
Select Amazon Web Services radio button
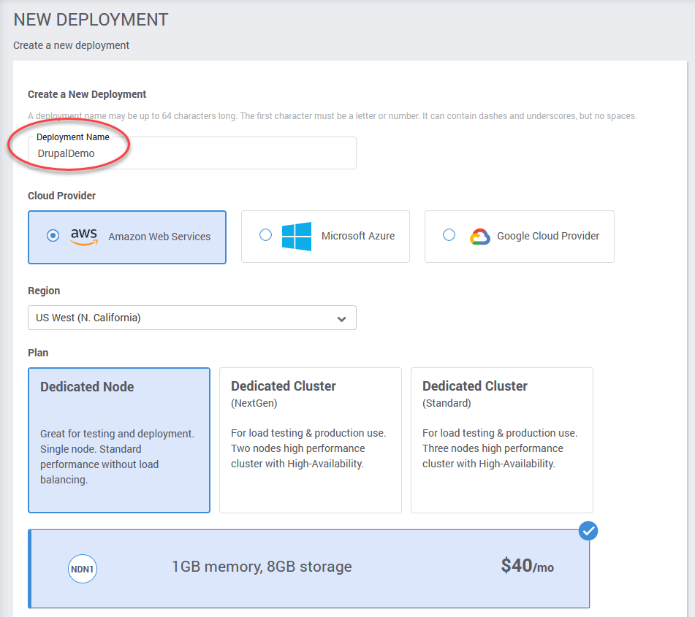pos(53,235)
